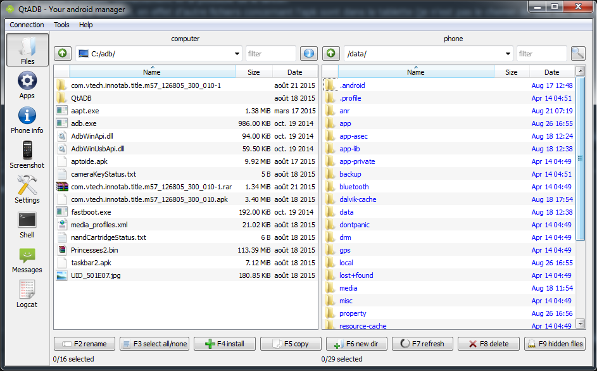Click the phone search magnifier icon
The width and height of the screenshot is (597, 371).
pos(577,54)
